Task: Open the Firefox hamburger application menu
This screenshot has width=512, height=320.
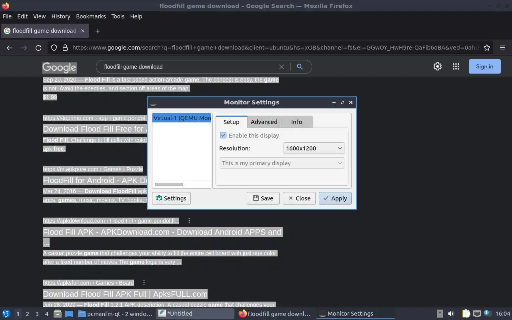Action: tap(502, 48)
